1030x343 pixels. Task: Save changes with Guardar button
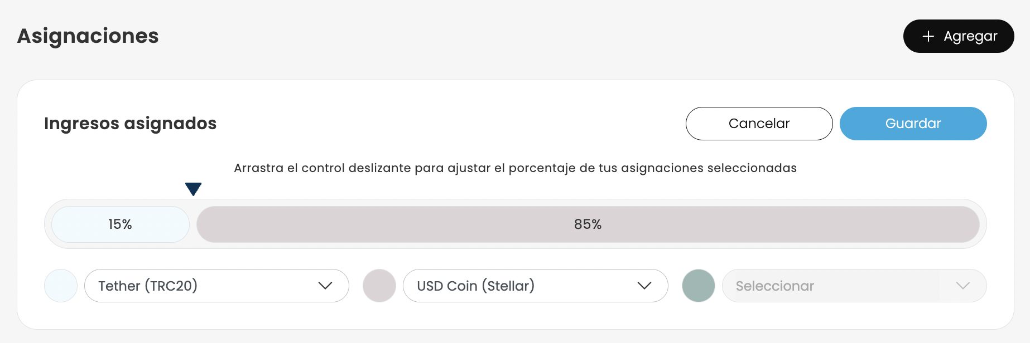point(913,124)
